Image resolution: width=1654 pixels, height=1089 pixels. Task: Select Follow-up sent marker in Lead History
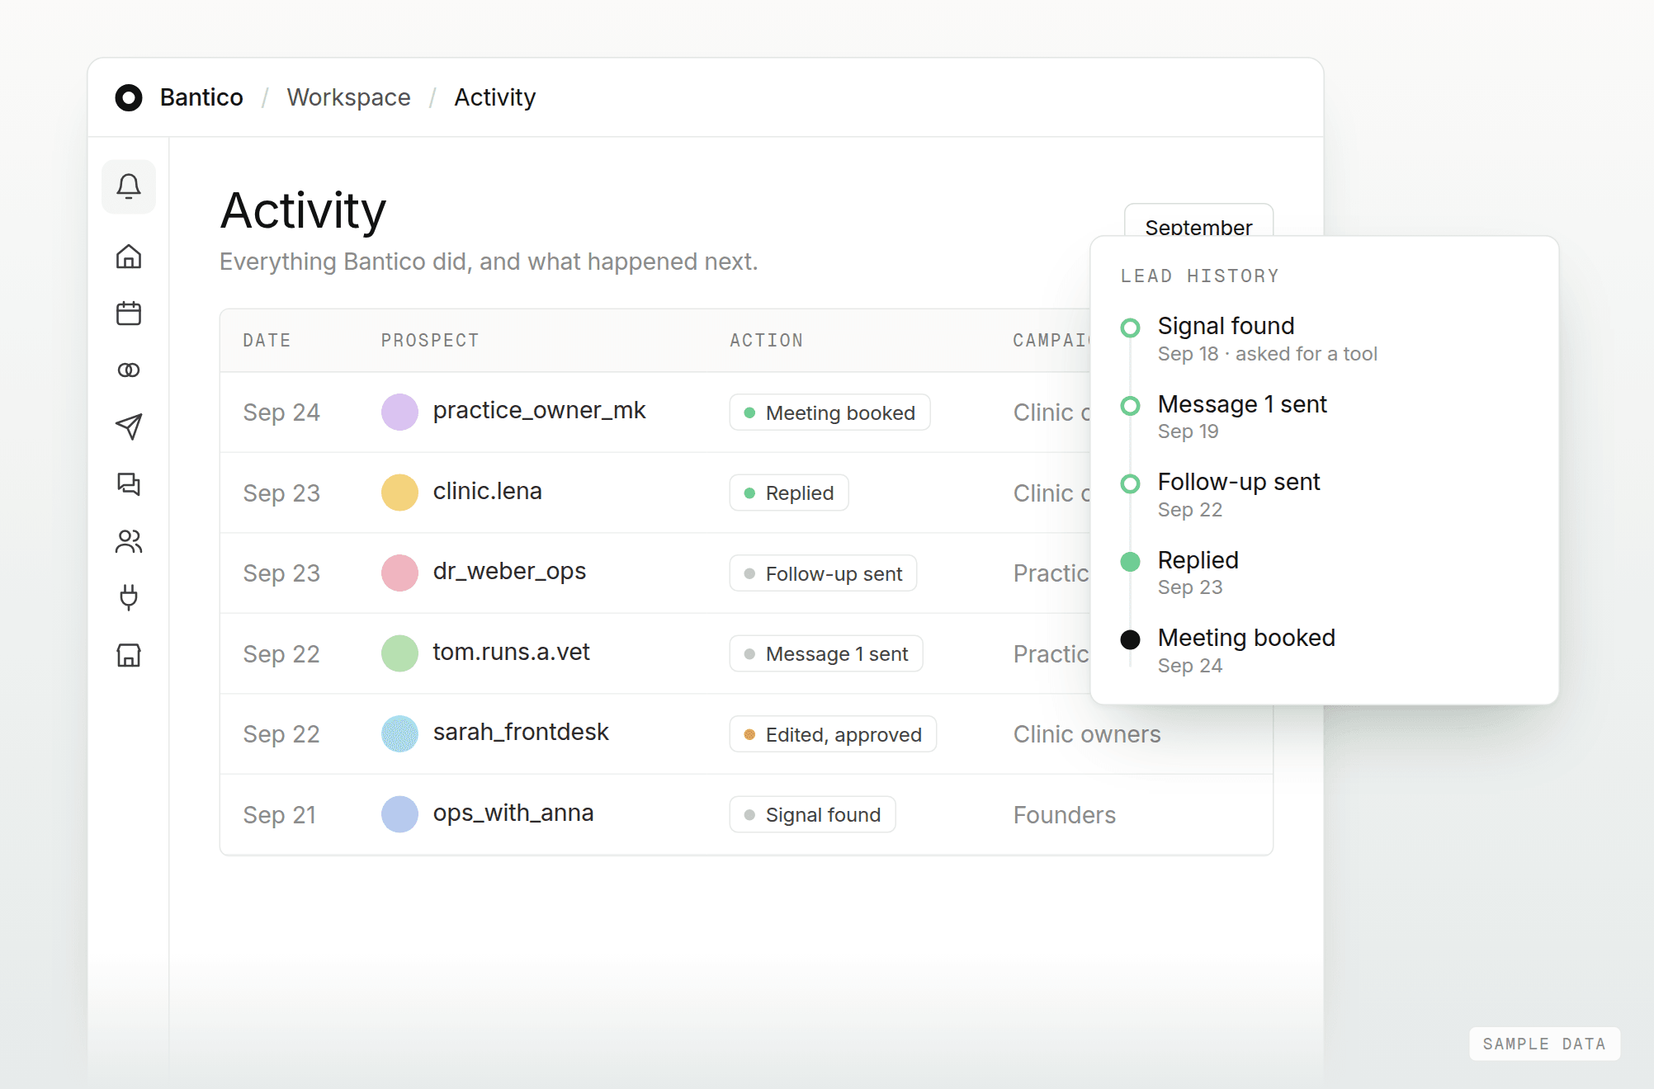tap(1130, 483)
